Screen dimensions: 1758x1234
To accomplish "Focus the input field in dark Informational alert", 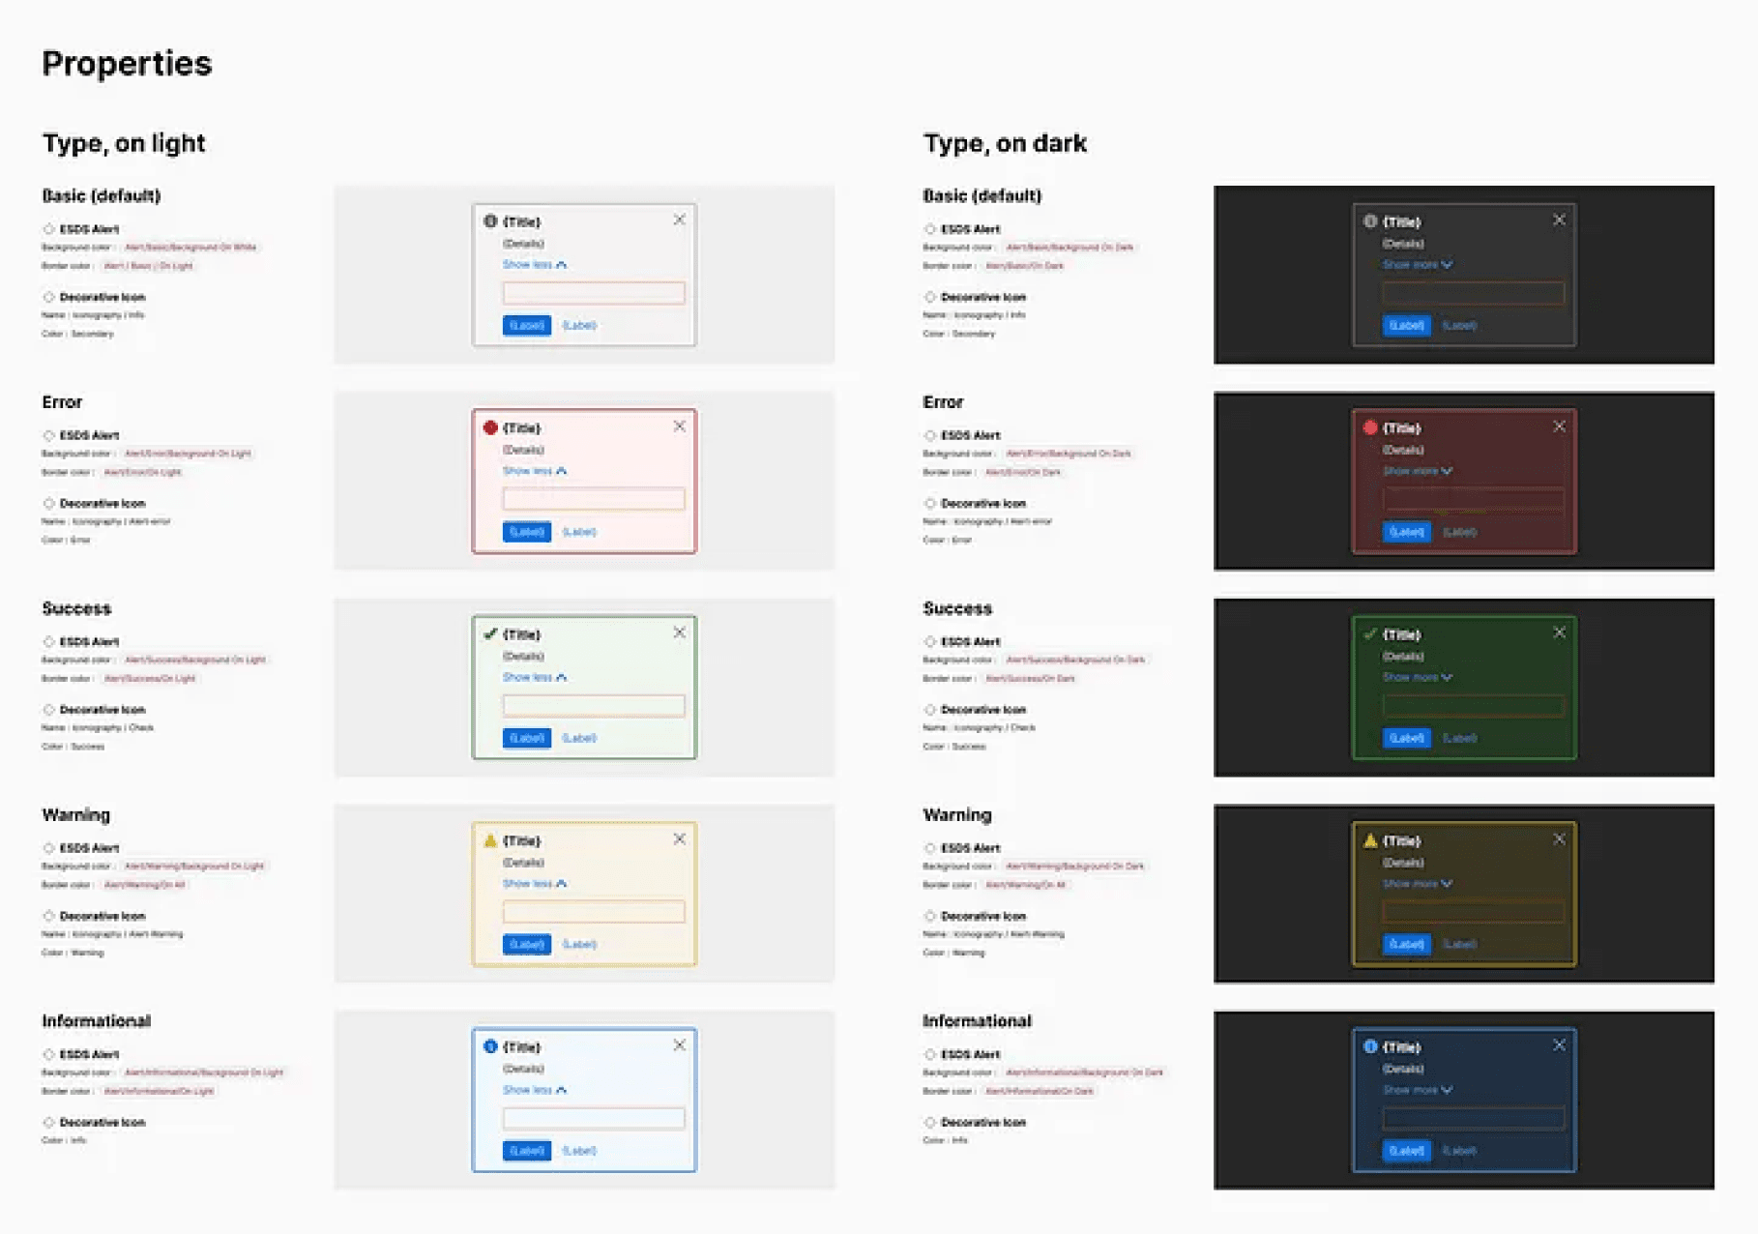I will click(1474, 1118).
